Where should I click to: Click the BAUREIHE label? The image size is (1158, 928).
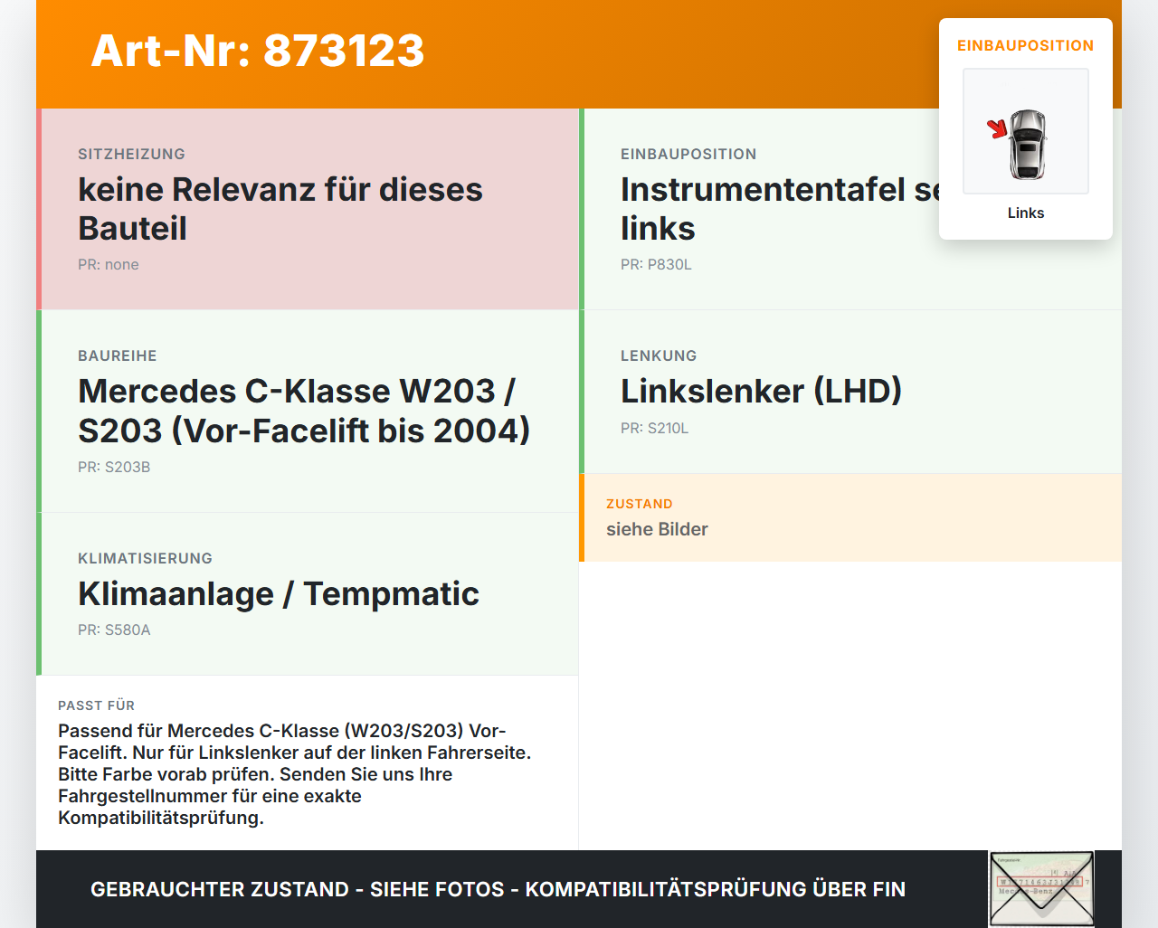click(118, 355)
